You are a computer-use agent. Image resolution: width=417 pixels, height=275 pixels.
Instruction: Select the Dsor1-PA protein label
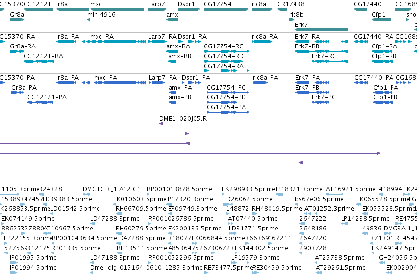tap(196, 77)
